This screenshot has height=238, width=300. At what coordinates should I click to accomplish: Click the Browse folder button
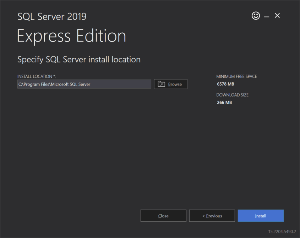coord(171,84)
